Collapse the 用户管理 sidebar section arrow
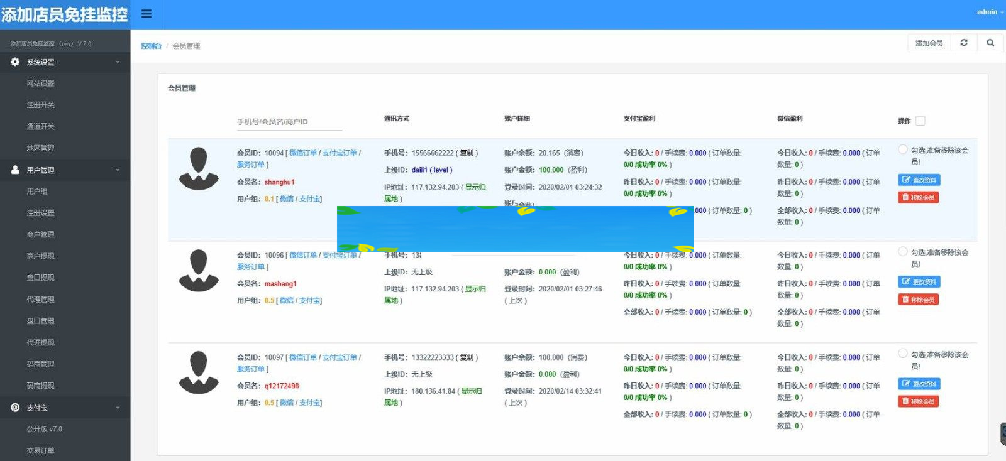The width and height of the screenshot is (1006, 461). [x=118, y=170]
